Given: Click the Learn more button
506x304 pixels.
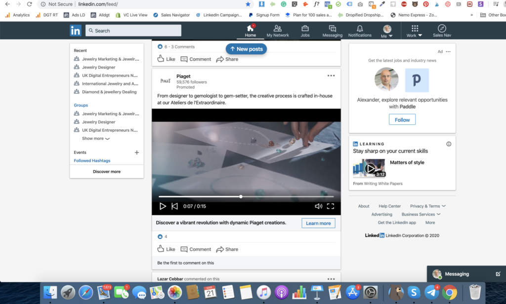Looking at the screenshot, I should tap(318, 223).
